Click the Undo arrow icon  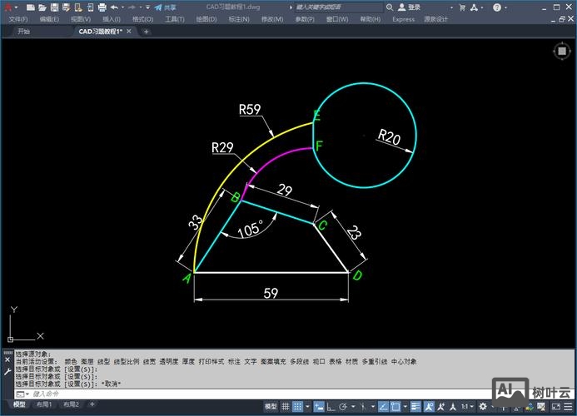pos(114,7)
